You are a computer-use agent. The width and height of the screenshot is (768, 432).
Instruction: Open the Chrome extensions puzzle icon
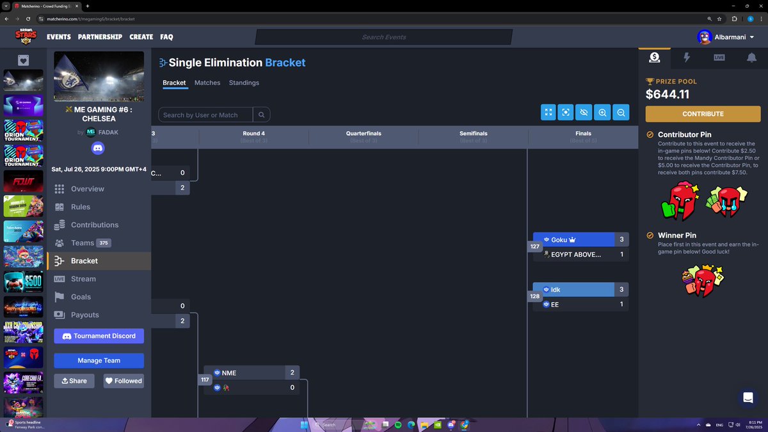point(735,19)
